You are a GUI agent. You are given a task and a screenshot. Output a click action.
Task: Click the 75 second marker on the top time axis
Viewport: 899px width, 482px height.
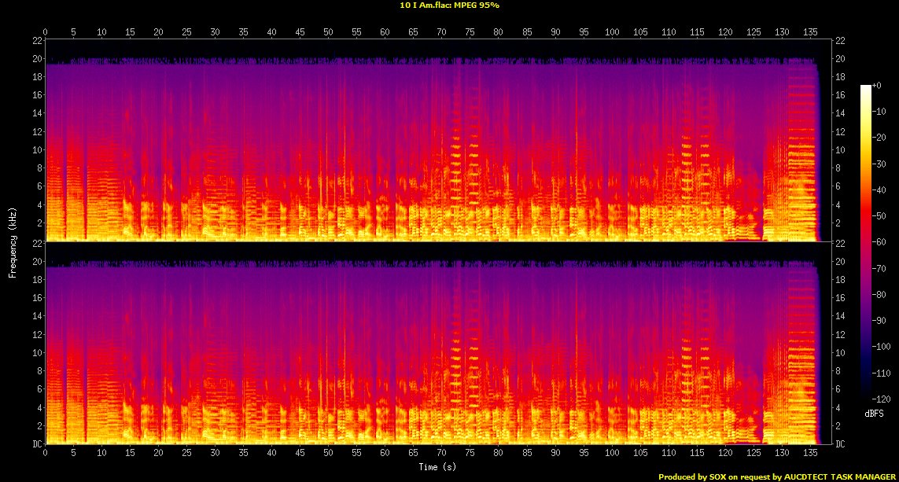(x=470, y=32)
